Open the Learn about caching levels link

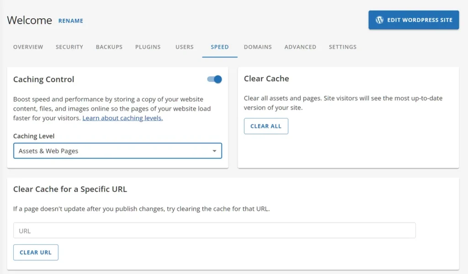pos(122,118)
